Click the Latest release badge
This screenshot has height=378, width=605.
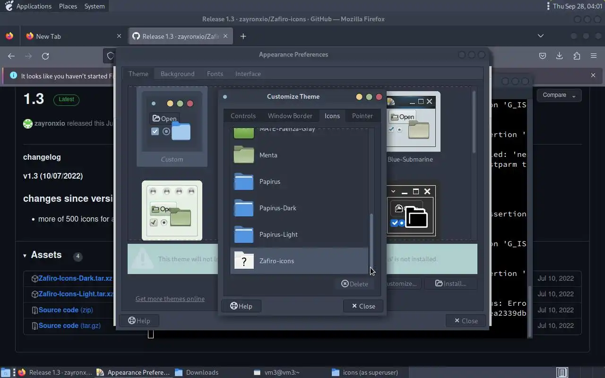(66, 99)
